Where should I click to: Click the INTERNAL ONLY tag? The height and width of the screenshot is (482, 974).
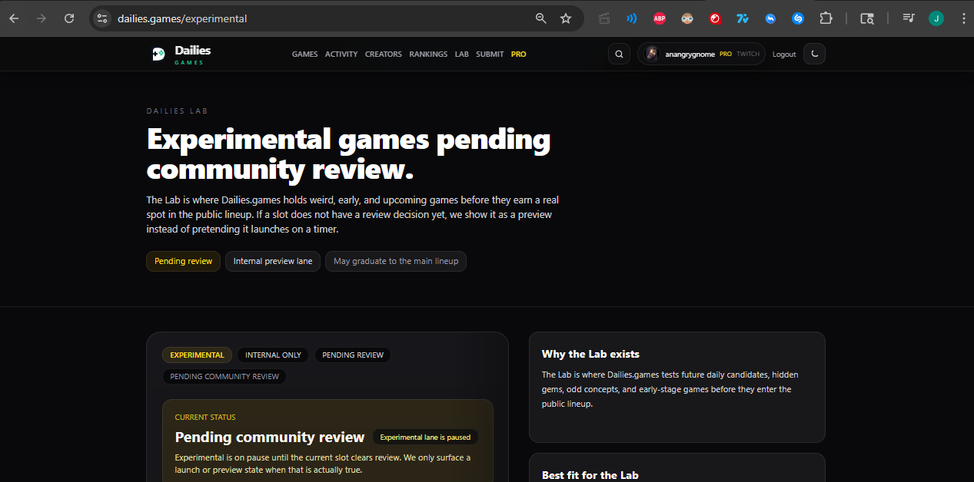273,355
